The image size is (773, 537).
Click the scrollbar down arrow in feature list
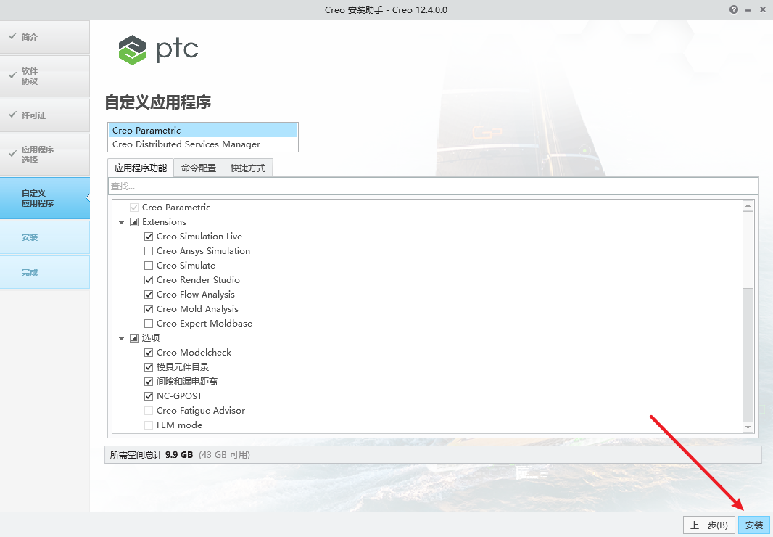click(748, 427)
